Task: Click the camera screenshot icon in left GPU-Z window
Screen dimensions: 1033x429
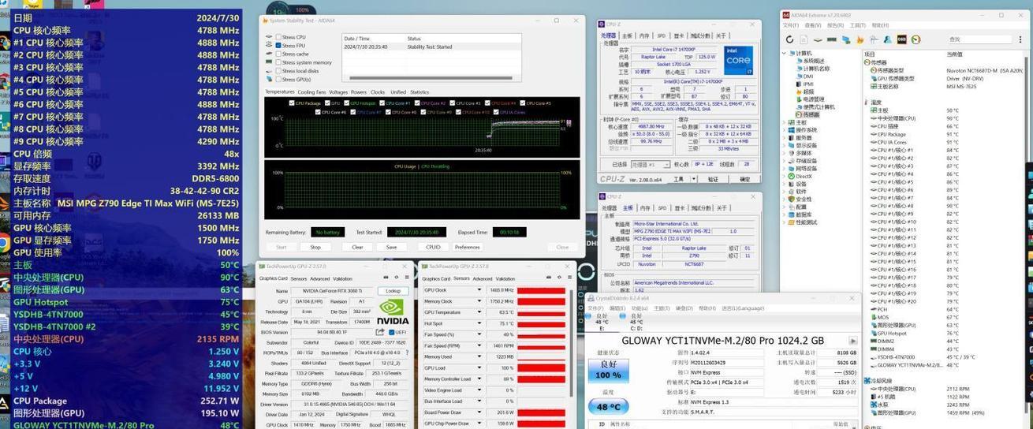Action: (386, 277)
